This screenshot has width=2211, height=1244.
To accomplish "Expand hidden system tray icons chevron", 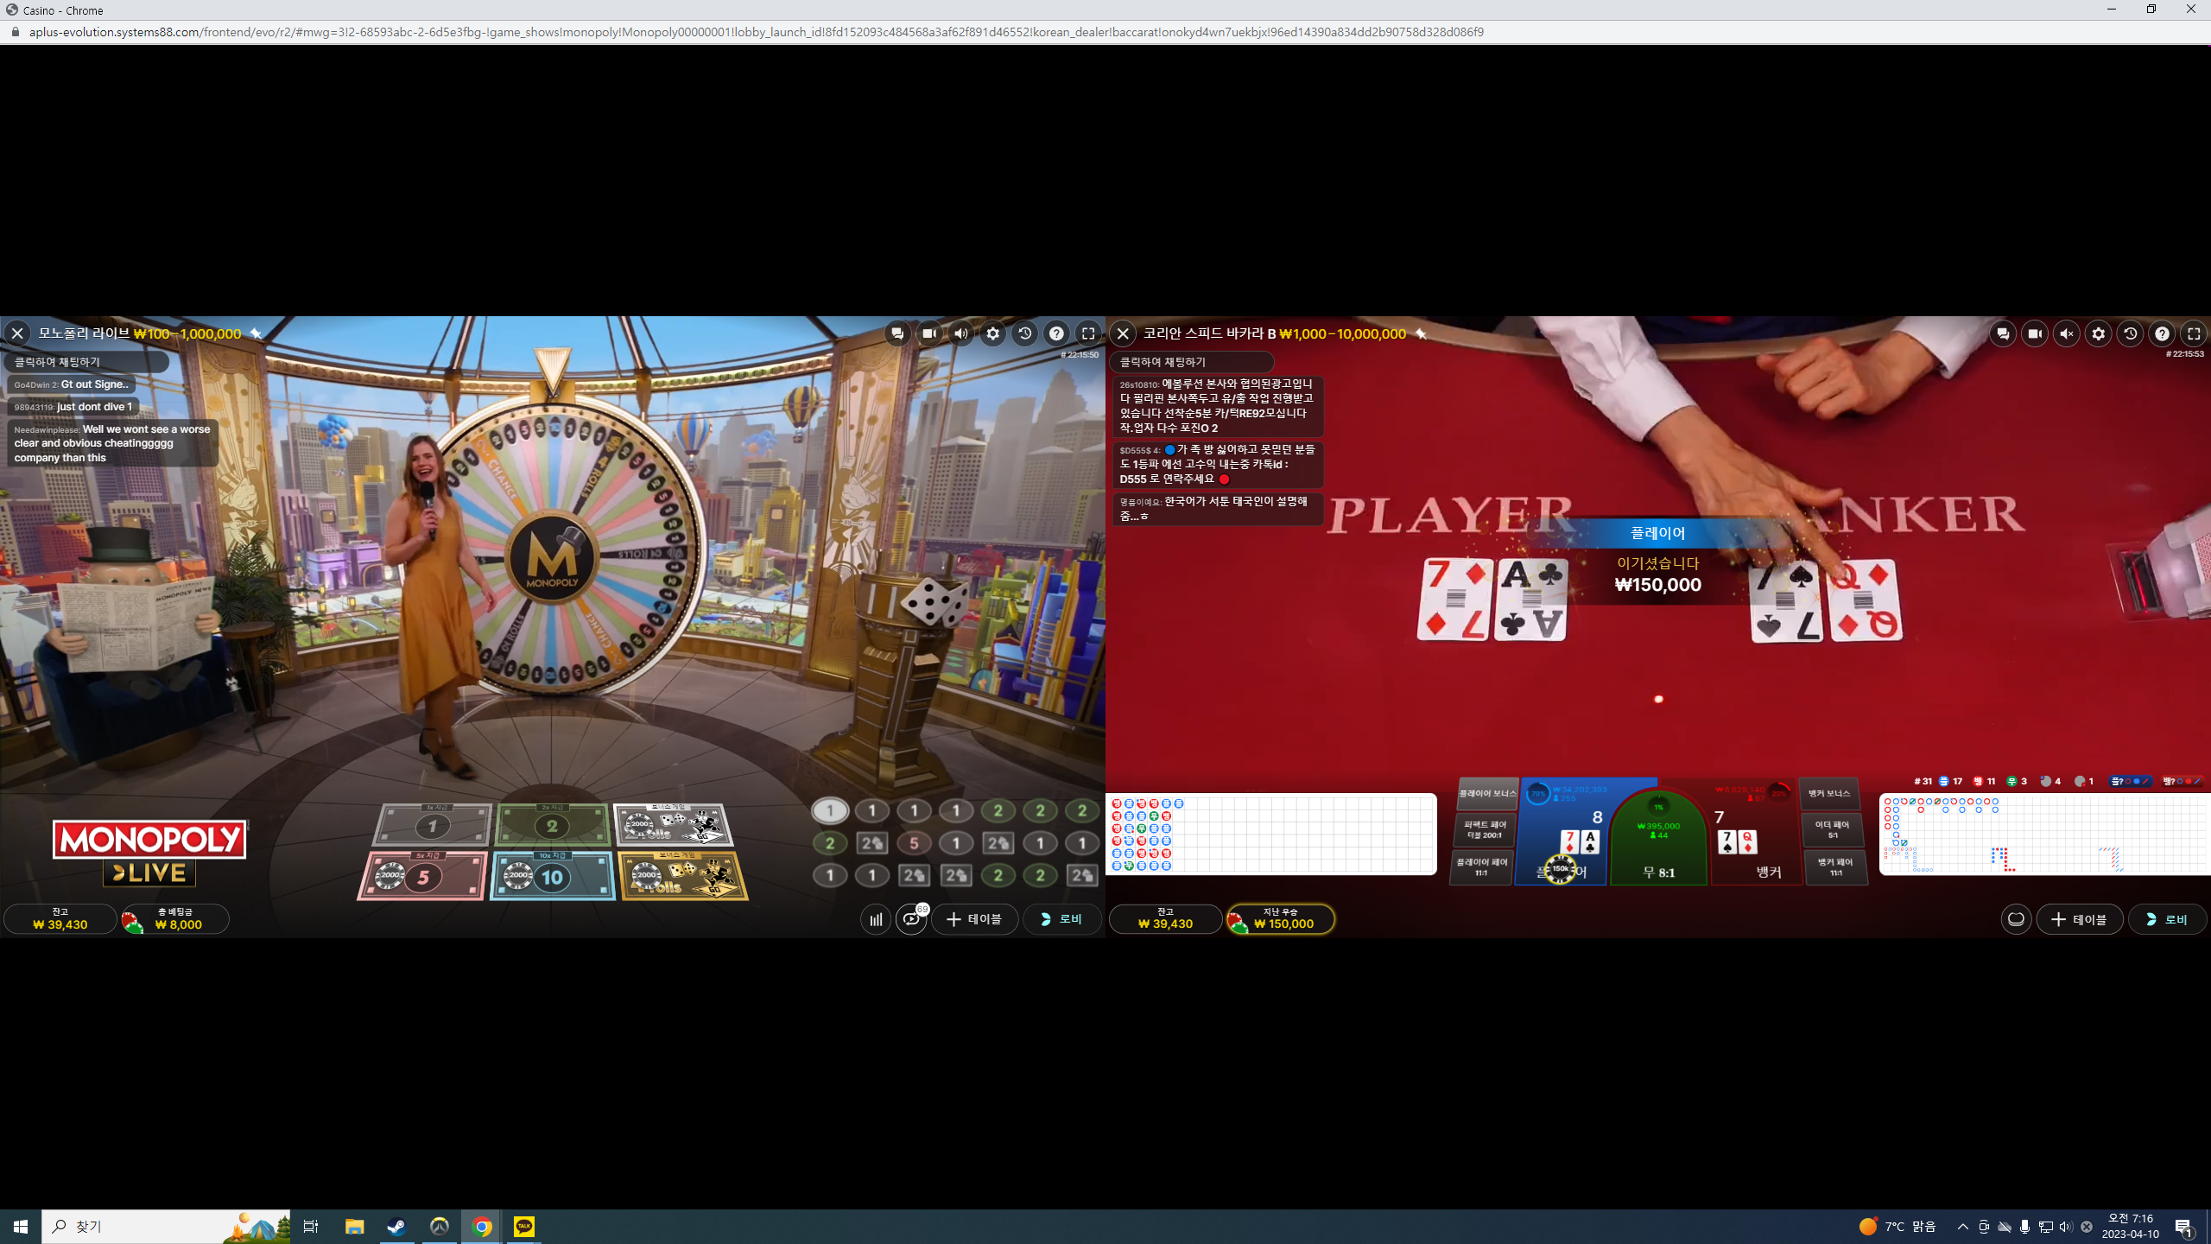I will 1962,1227.
